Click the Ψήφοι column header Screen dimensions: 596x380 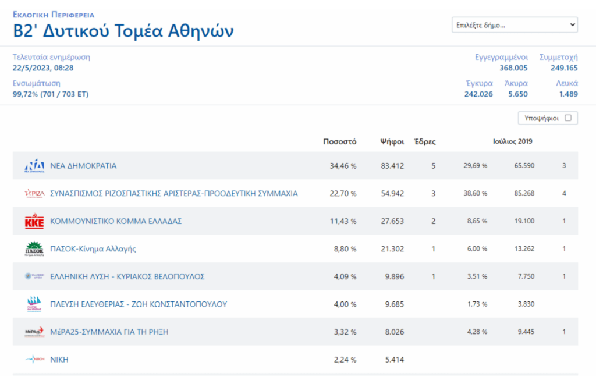(x=392, y=141)
